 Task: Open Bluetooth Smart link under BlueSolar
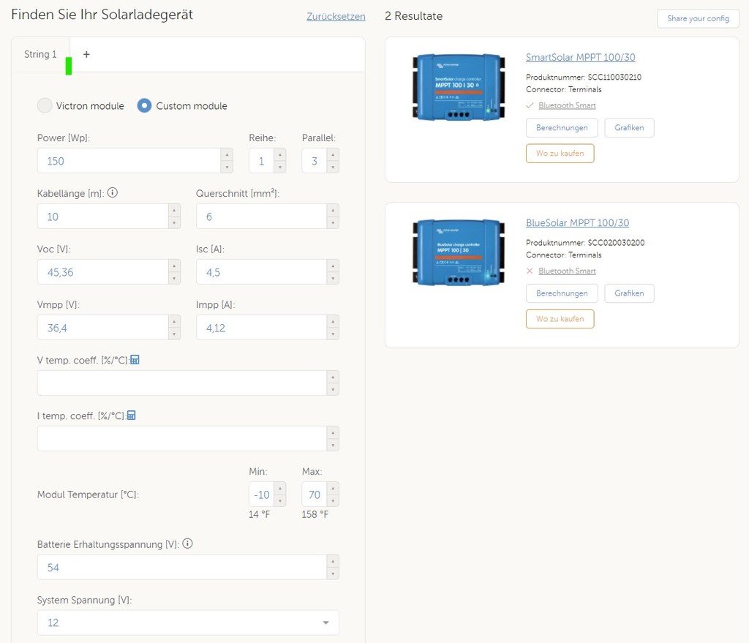coord(567,271)
